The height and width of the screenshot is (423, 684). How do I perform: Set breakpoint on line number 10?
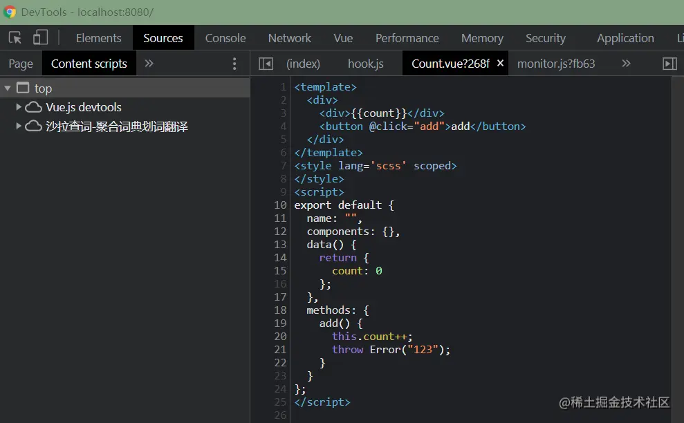(280, 205)
